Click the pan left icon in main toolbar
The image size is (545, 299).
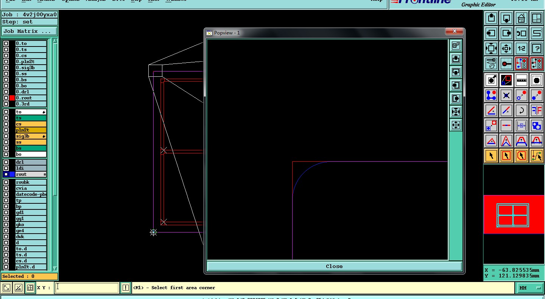(x=491, y=33)
